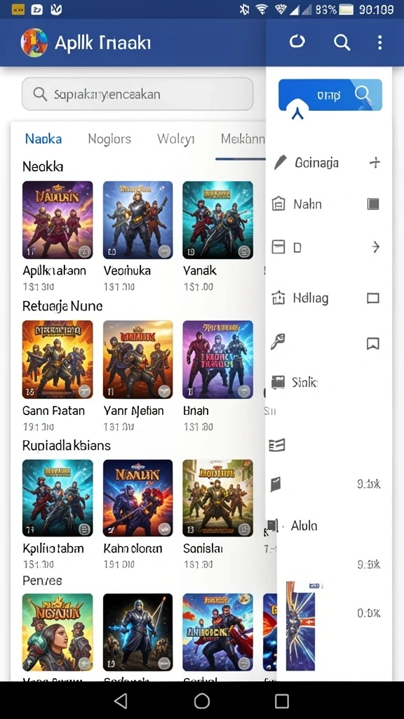Click the Retuerja Nune section heading
This screenshot has width=404, height=719.
[x=62, y=306]
